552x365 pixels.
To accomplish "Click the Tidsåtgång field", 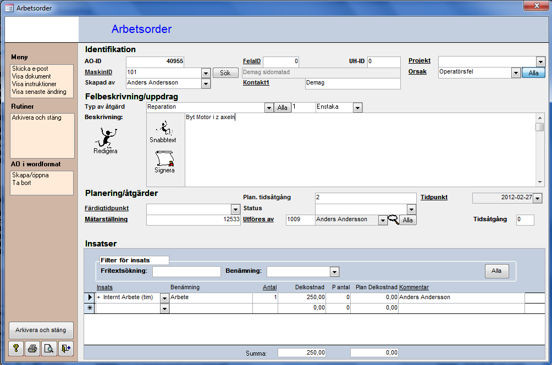I will click(525, 220).
